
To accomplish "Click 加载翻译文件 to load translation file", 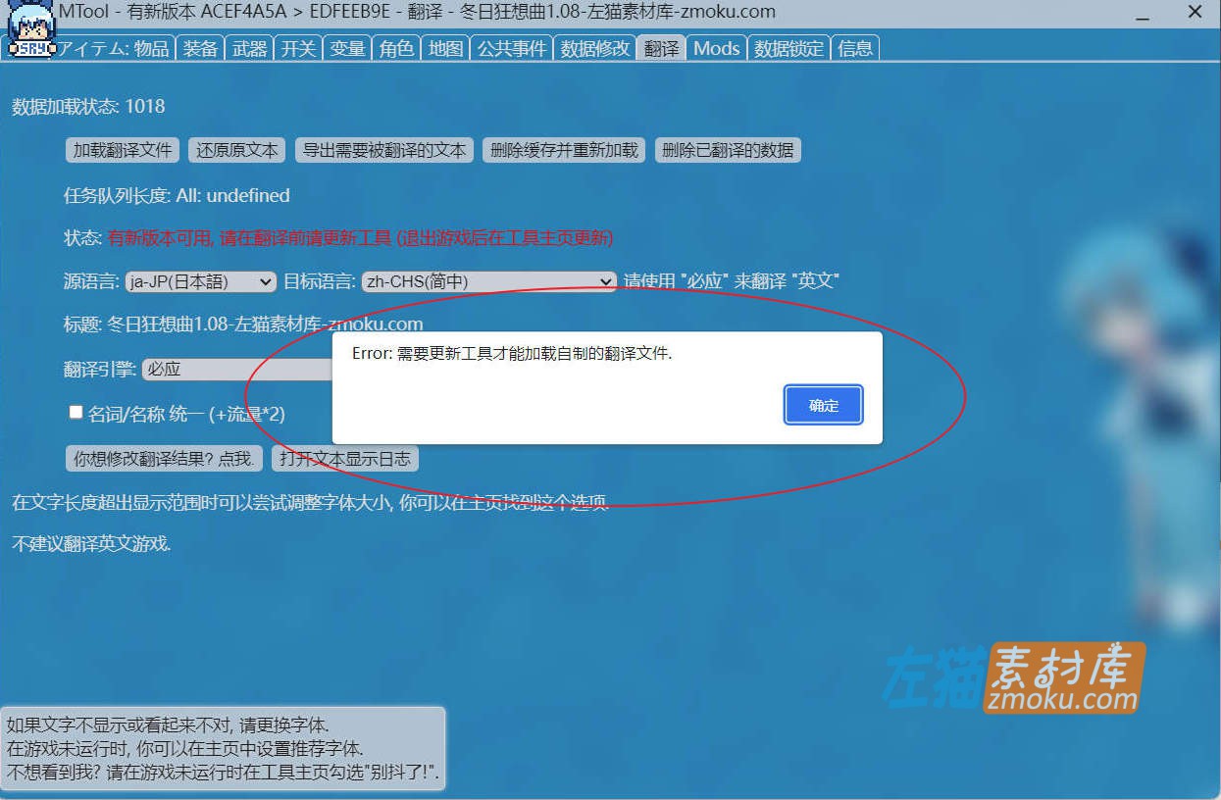I will pos(122,150).
